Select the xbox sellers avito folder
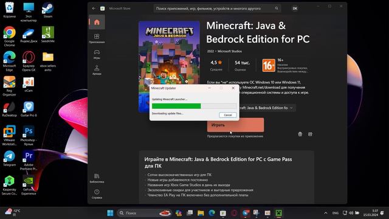Viewport: 389px width, 219px height. (x=48, y=61)
